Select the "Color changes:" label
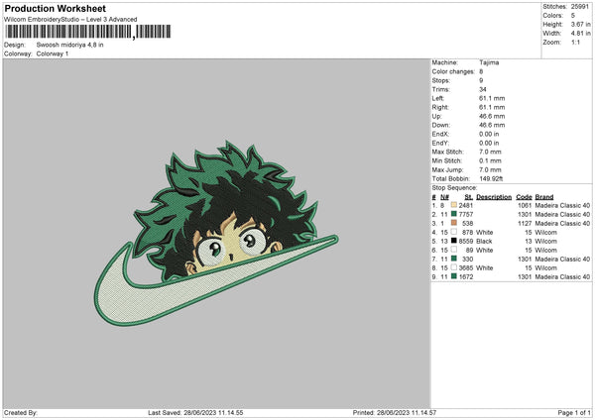595x420 pixels. [x=453, y=71]
